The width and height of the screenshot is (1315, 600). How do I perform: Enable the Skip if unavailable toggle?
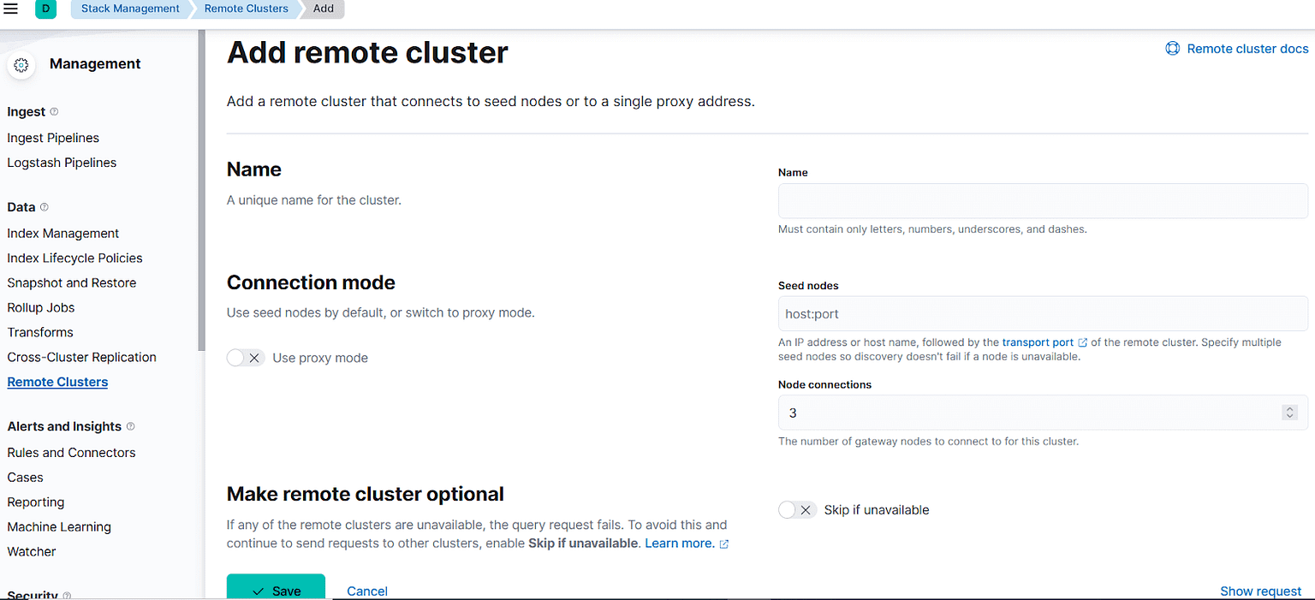pyautogui.click(x=797, y=509)
